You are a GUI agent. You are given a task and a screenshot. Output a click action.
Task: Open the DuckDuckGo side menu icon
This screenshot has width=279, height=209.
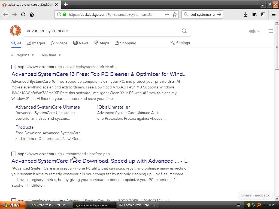coord(271,31)
